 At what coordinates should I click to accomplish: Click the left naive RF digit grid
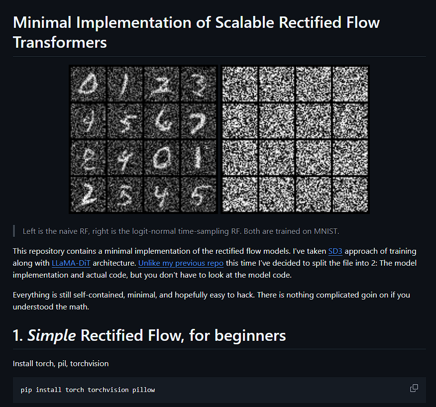[143, 139]
